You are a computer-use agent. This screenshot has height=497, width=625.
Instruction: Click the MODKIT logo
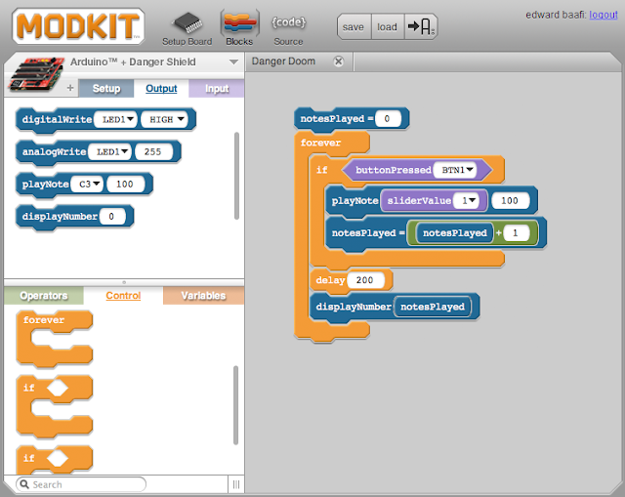pos(78,26)
